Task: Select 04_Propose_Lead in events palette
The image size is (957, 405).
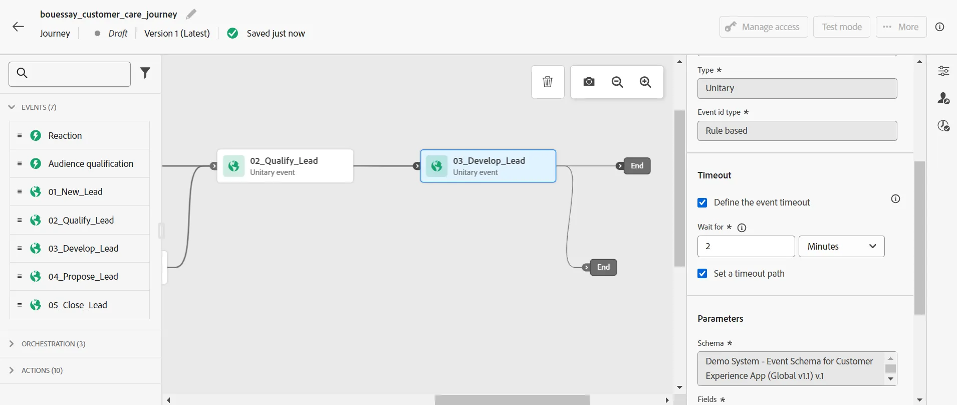Action: pyautogui.click(x=80, y=277)
